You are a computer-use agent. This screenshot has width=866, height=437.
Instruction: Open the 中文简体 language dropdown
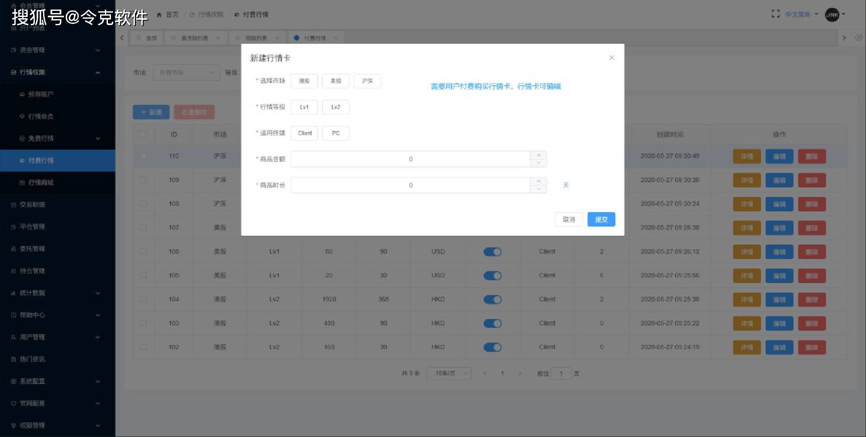coord(802,14)
